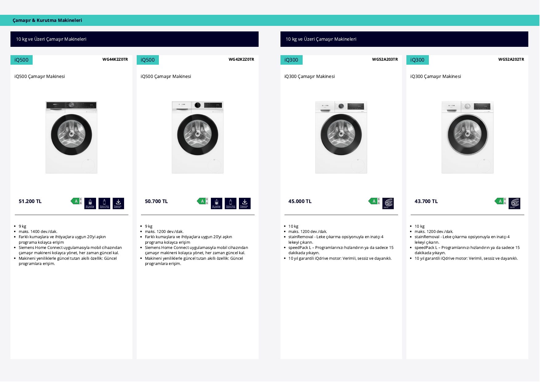Screen dimensions: 540x382
Task: Click the '10 kg' capacity under the 43.700 TL model
Action: pyautogui.click(x=420, y=226)
